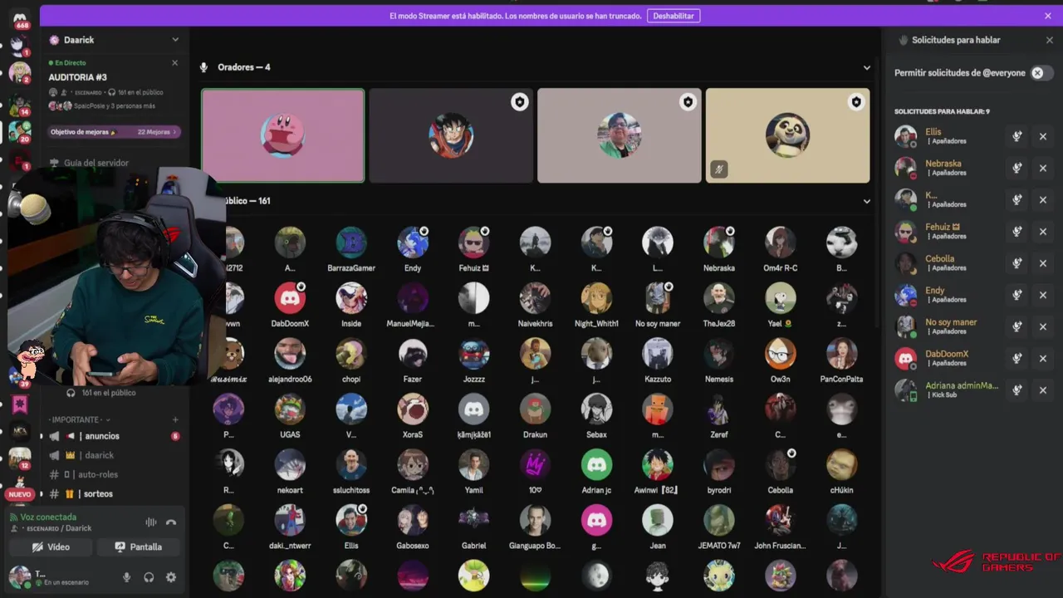Click AUDITORIA #3 stage title

click(77, 77)
